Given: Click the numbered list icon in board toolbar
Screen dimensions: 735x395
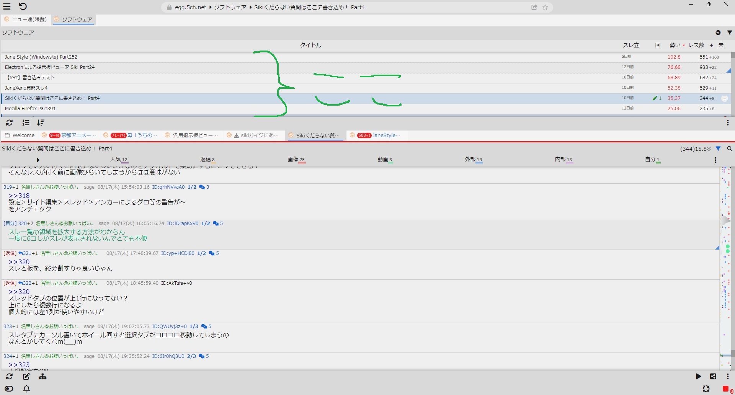Looking at the screenshot, I should [26, 122].
